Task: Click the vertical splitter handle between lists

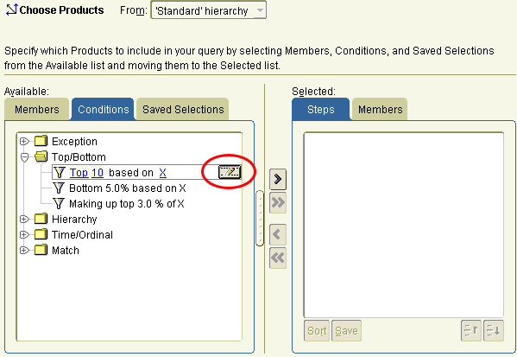Action: [x=260, y=218]
